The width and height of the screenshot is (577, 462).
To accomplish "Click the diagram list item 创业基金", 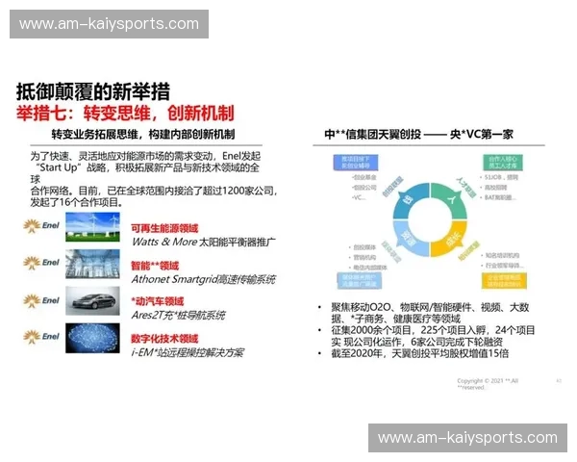I will pyautogui.click(x=364, y=177).
